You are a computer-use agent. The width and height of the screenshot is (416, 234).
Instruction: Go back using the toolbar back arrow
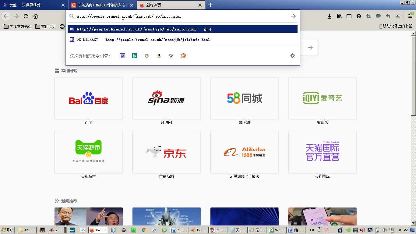[x=6, y=16]
